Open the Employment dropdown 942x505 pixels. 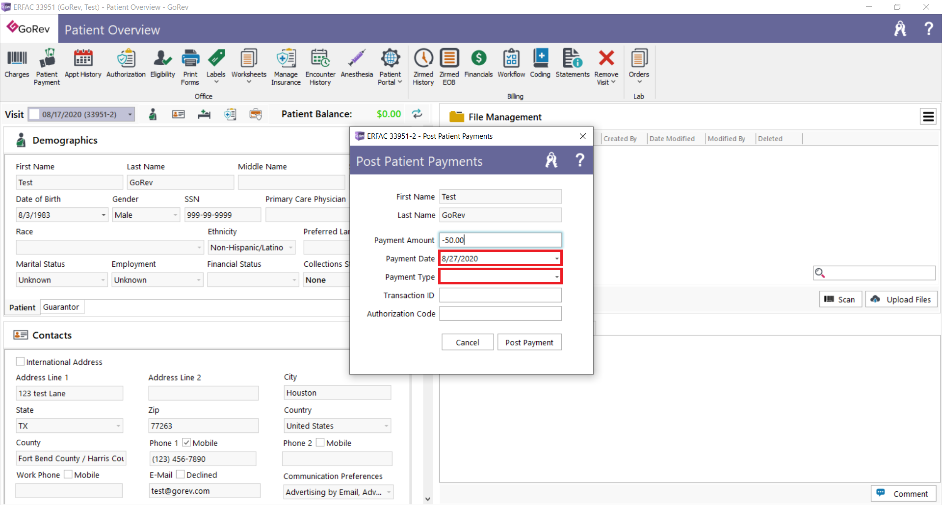199,280
